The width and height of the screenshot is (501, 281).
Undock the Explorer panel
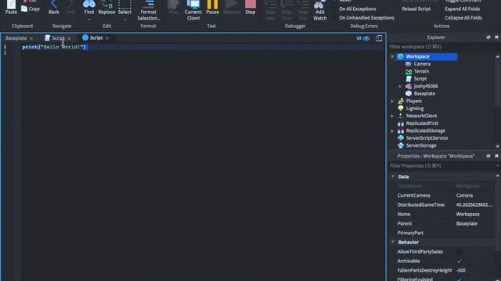[488, 37]
